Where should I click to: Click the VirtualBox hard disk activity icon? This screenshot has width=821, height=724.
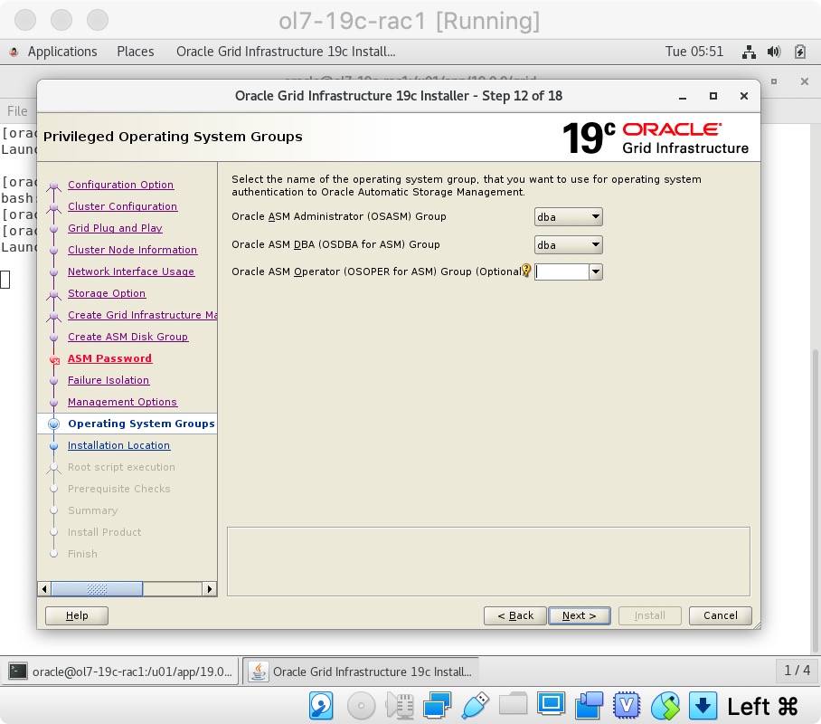(321, 706)
